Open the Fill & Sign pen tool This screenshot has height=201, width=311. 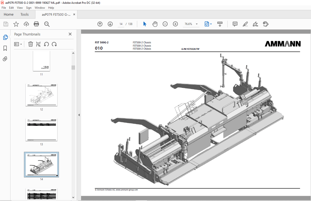coord(255,24)
